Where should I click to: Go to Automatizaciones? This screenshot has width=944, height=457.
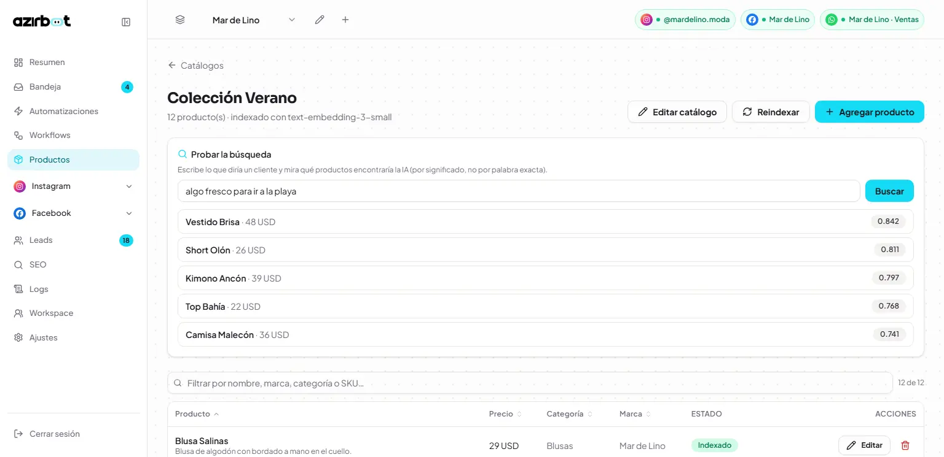[x=73, y=112]
